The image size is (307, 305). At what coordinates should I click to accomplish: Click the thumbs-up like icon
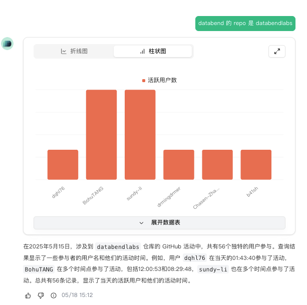28,295
